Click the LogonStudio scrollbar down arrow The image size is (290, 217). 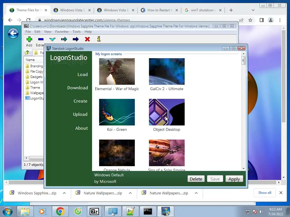click(x=243, y=168)
